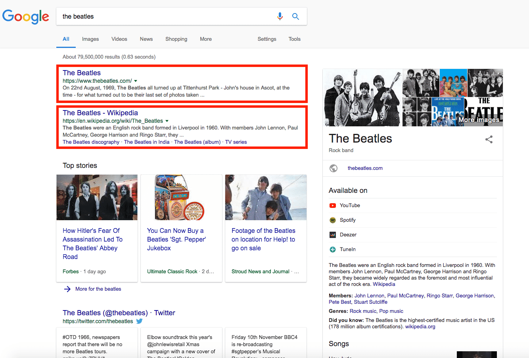Click Ringo Starr in Members list

(440, 296)
